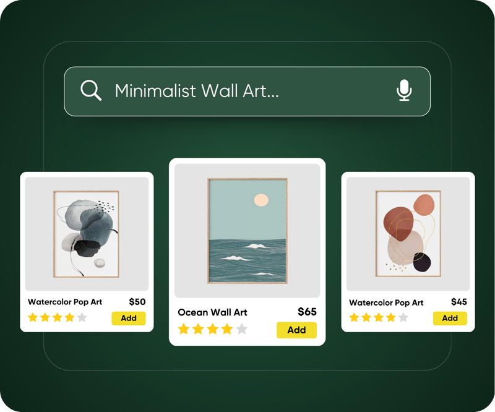Viewport: 495px width, 412px height.
Task: Click the third star on $50 Watercolor card
Action: click(x=58, y=317)
